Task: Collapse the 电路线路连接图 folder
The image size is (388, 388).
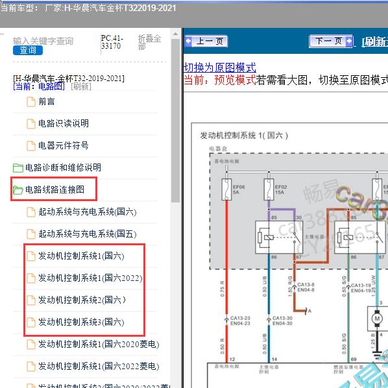Action: click(x=55, y=189)
